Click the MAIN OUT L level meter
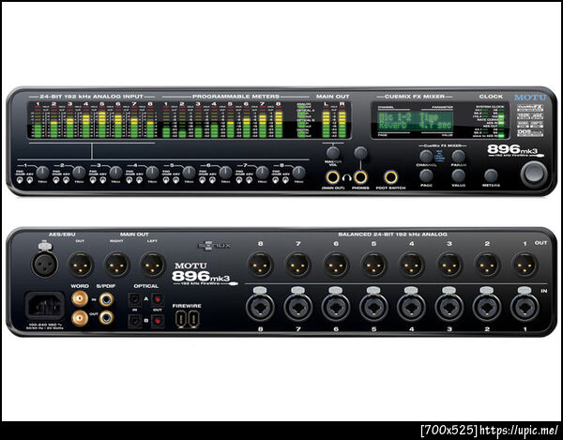Image resolution: width=563 pixels, height=440 pixels. [326, 124]
